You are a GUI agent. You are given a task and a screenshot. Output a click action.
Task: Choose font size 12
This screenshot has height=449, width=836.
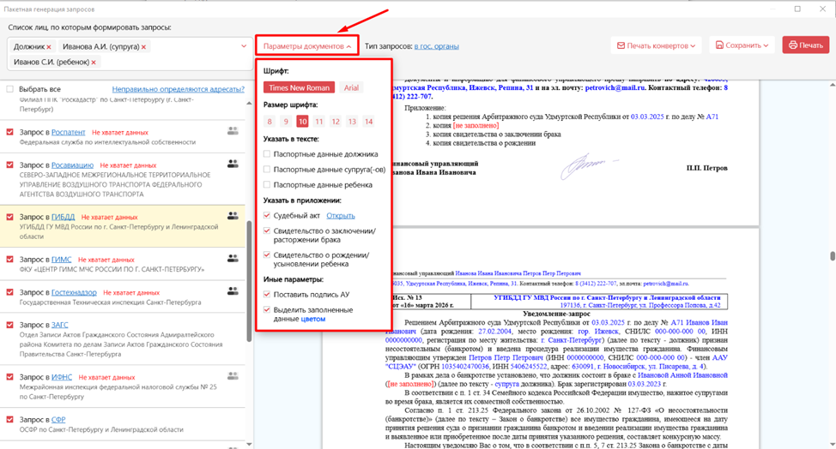336,122
